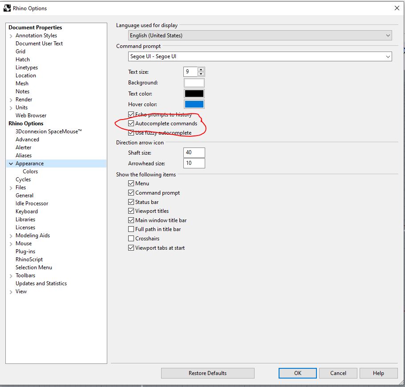This screenshot has height=387, width=405.
Task: Click OK to apply settings
Action: click(297, 373)
